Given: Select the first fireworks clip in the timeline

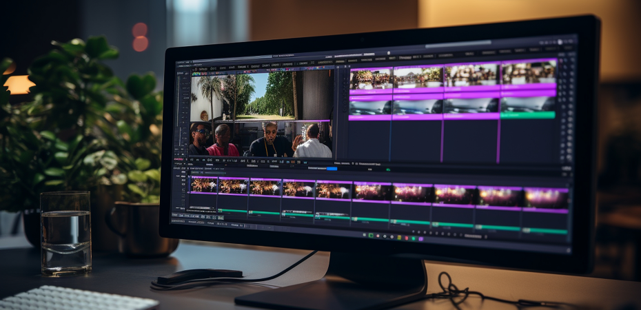Looking at the screenshot, I should click(x=203, y=185).
